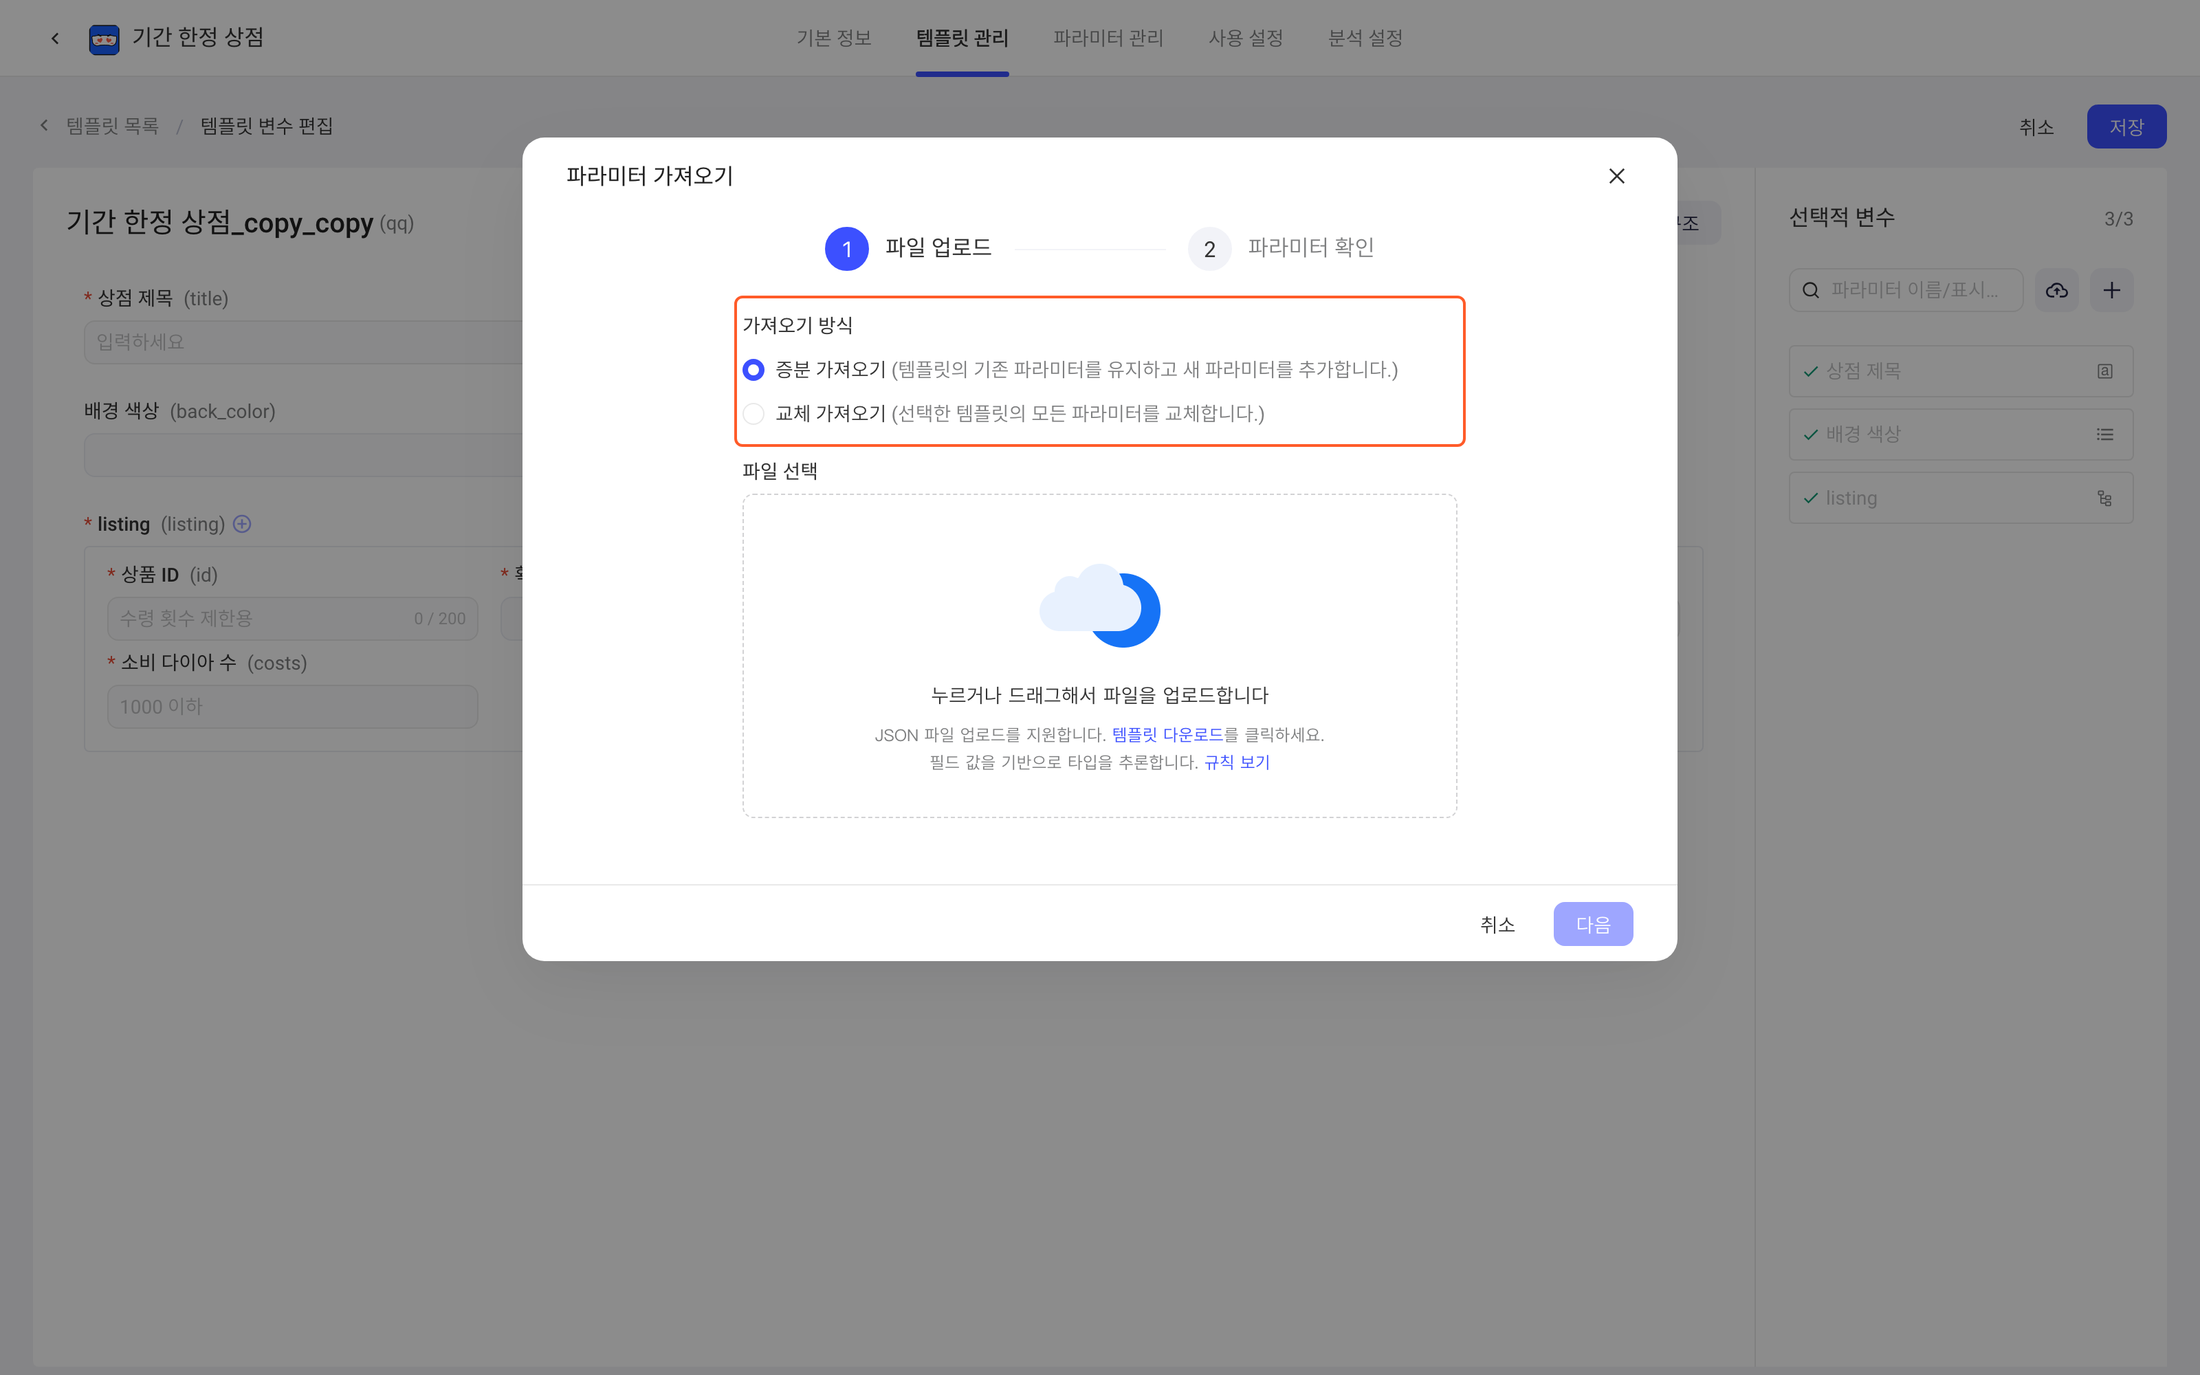Click text type icon on 상점 제목 row

pos(2104,371)
